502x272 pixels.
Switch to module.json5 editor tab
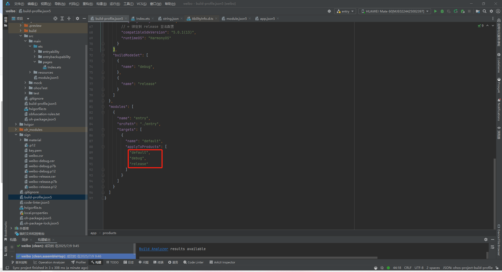click(x=236, y=19)
